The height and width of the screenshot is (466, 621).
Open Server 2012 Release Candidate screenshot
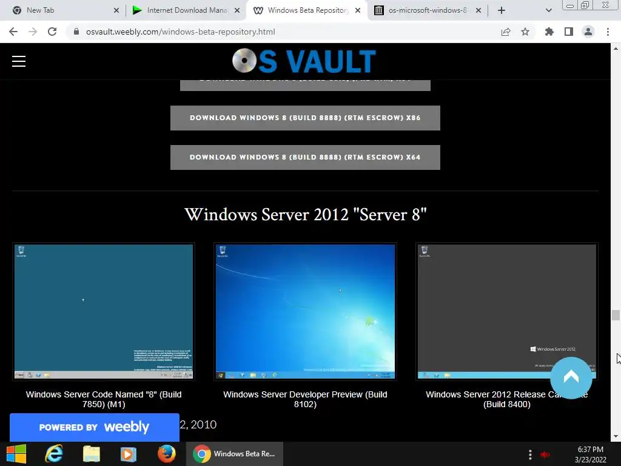click(x=506, y=311)
